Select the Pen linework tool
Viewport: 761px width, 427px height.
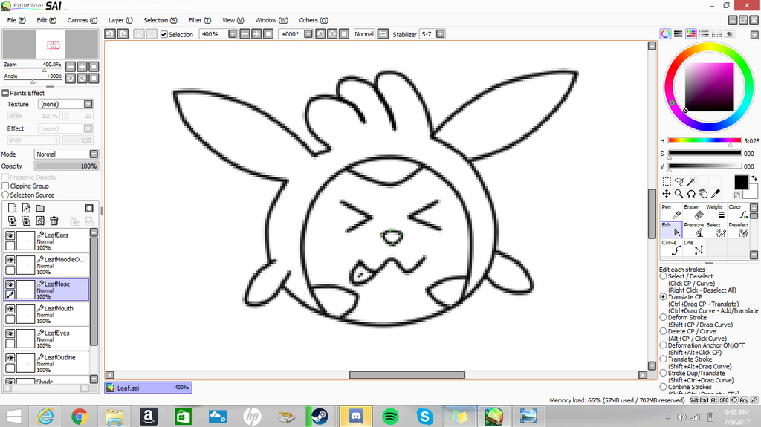pos(671,212)
